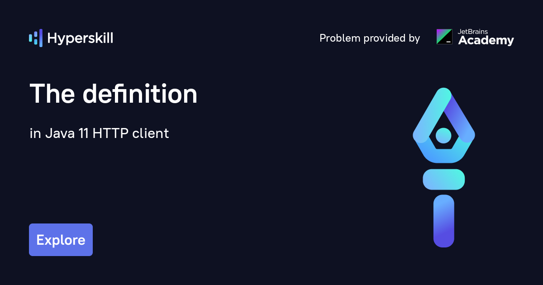Click the purple right arm of the nib
The image size is (543, 285).
coord(462,120)
